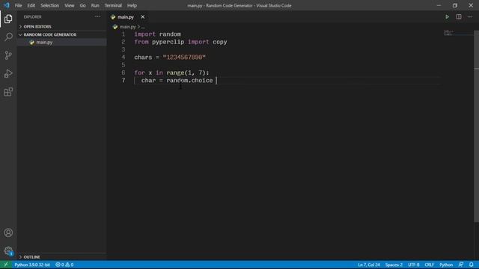
Task: Click the remote window indicator icon
Action: (x=6, y=265)
